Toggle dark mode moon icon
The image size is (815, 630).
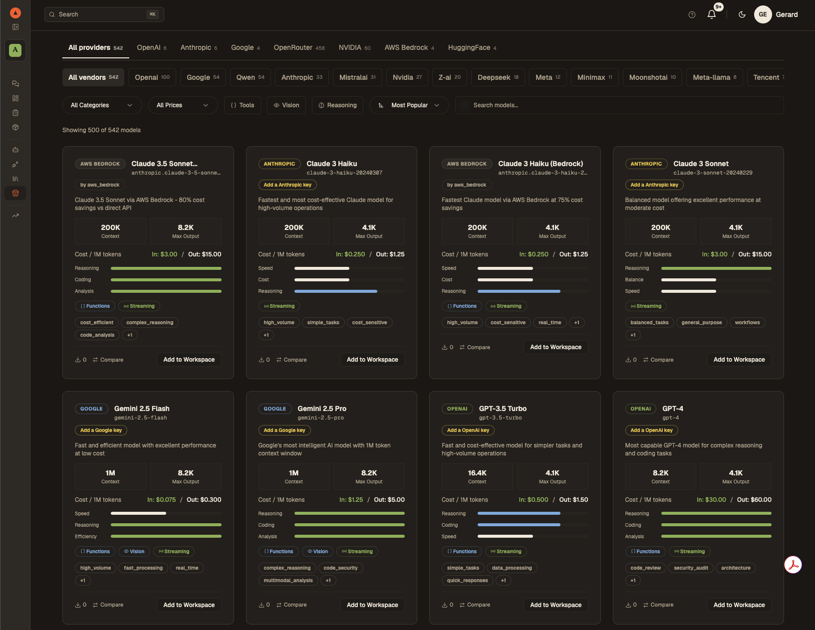pos(742,14)
